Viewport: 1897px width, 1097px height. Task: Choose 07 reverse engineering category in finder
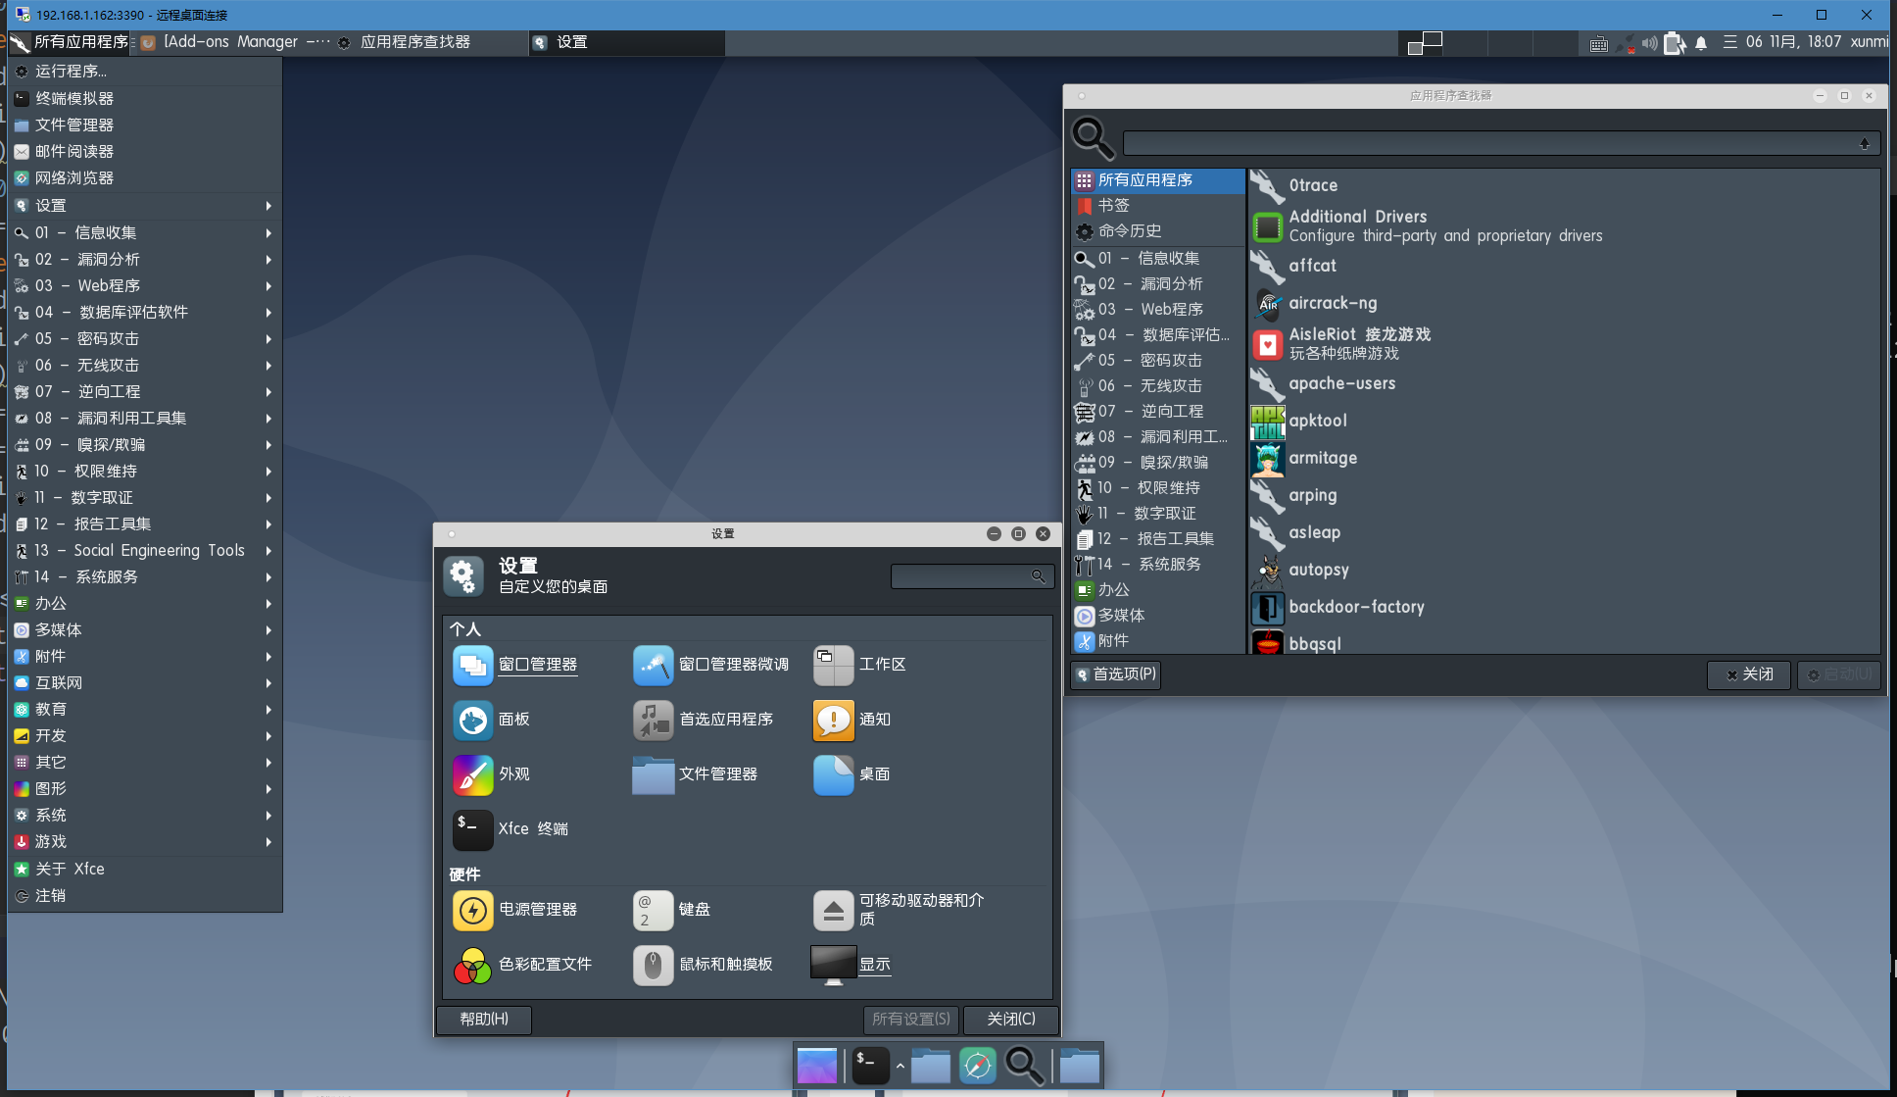(x=1151, y=412)
